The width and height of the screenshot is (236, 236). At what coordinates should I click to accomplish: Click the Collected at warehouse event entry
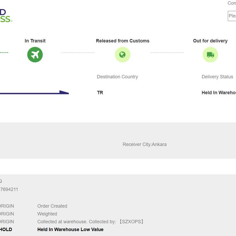(91, 222)
